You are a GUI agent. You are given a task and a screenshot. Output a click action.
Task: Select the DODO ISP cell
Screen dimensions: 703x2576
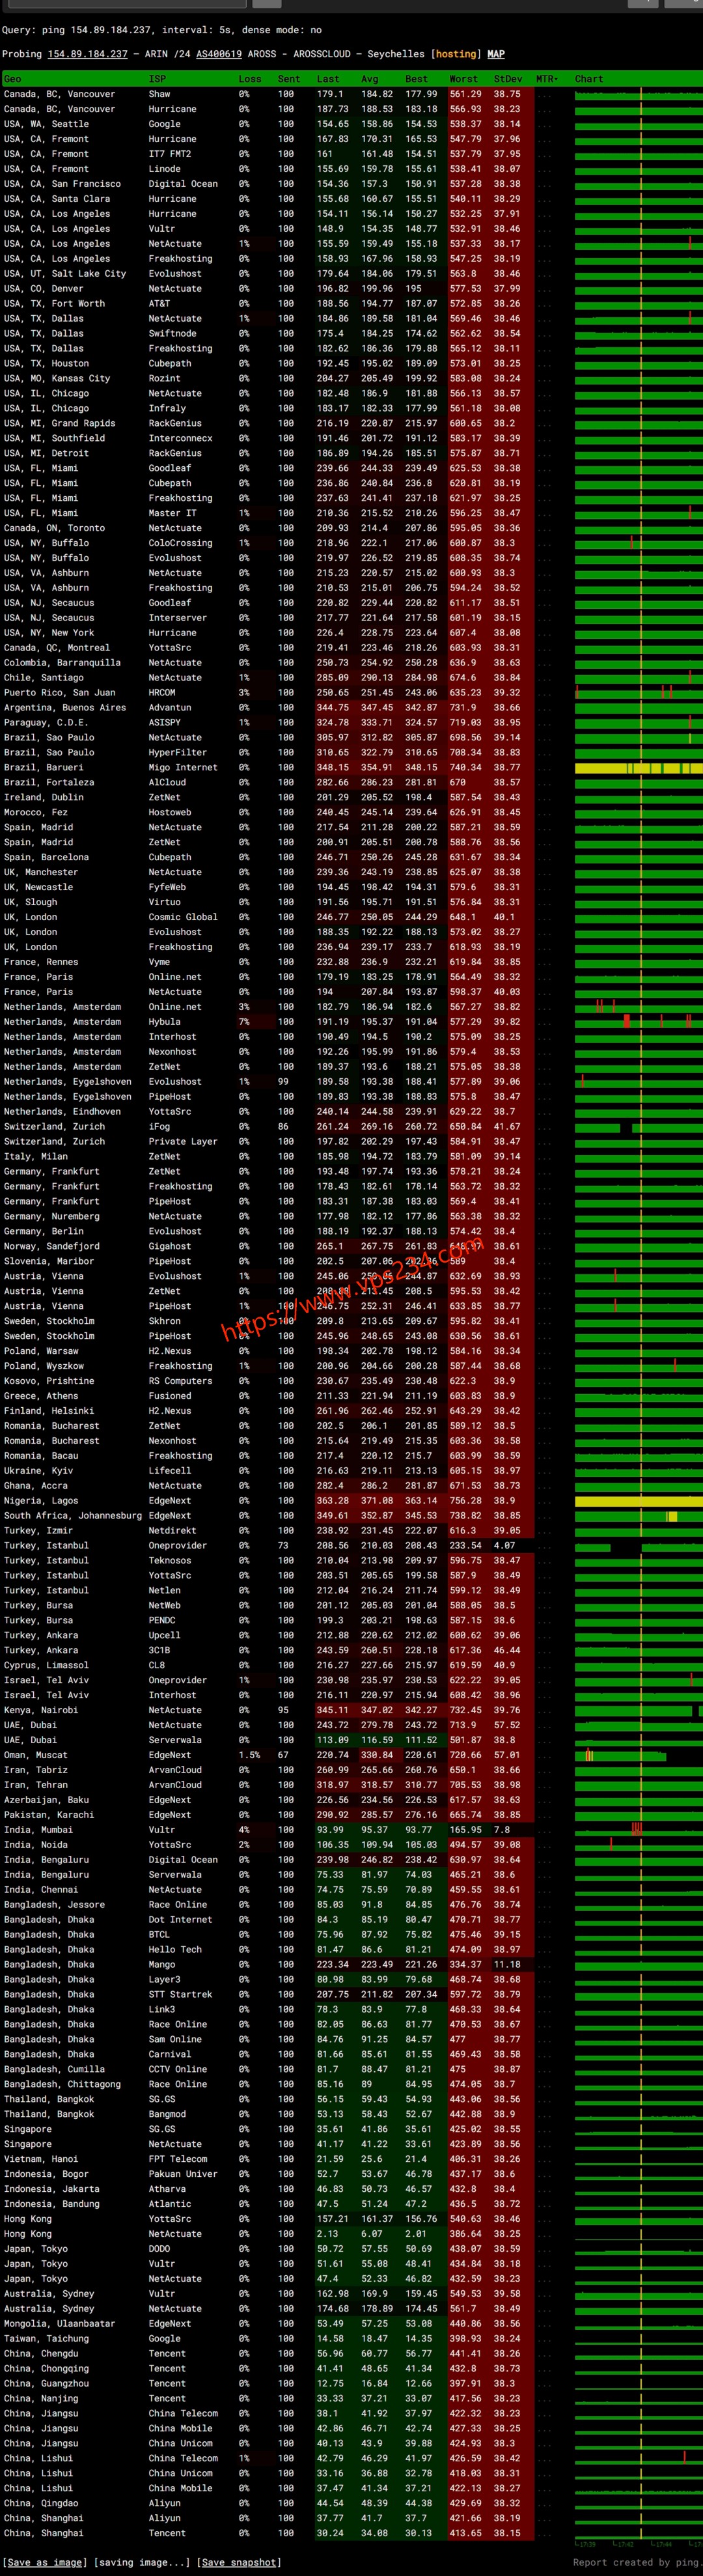pyautogui.click(x=160, y=2248)
